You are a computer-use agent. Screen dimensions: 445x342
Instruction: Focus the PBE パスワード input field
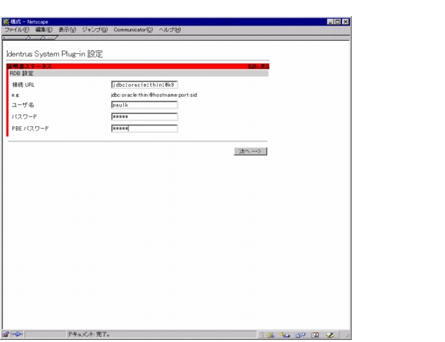(x=144, y=128)
